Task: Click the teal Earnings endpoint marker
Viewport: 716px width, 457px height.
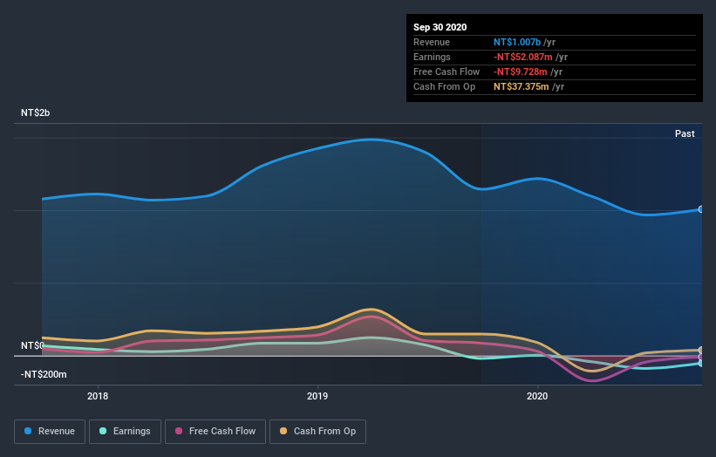Action: (701, 364)
